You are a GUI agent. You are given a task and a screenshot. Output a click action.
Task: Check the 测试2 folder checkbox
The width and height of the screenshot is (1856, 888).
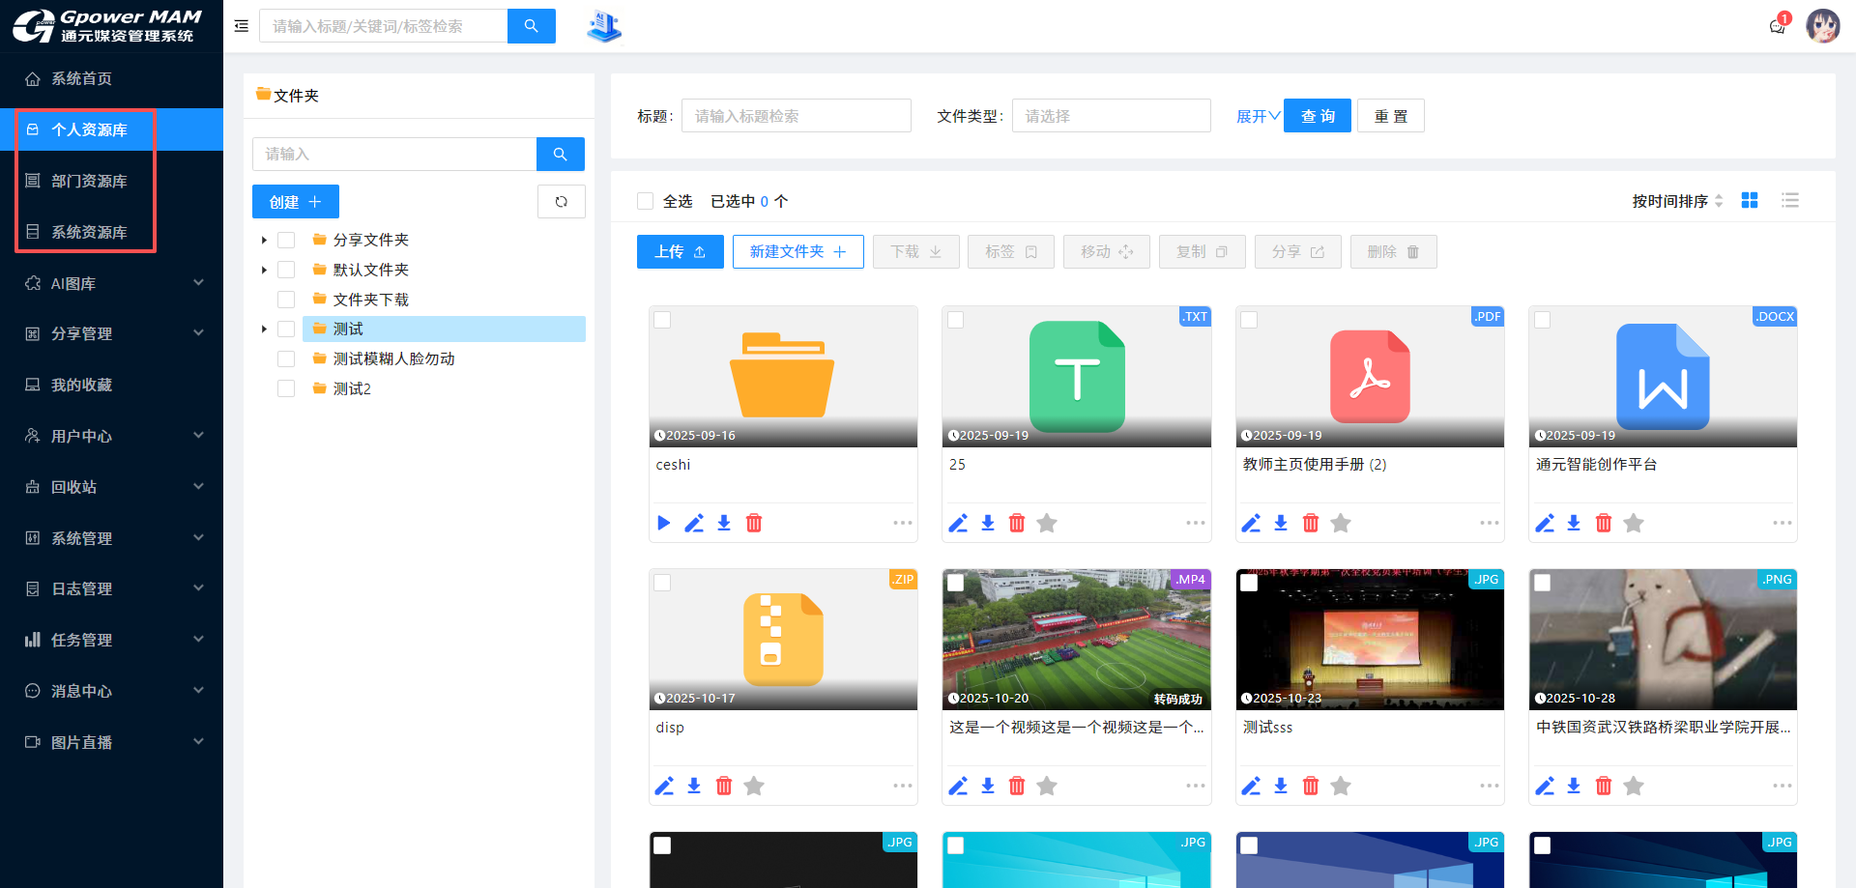click(x=286, y=388)
